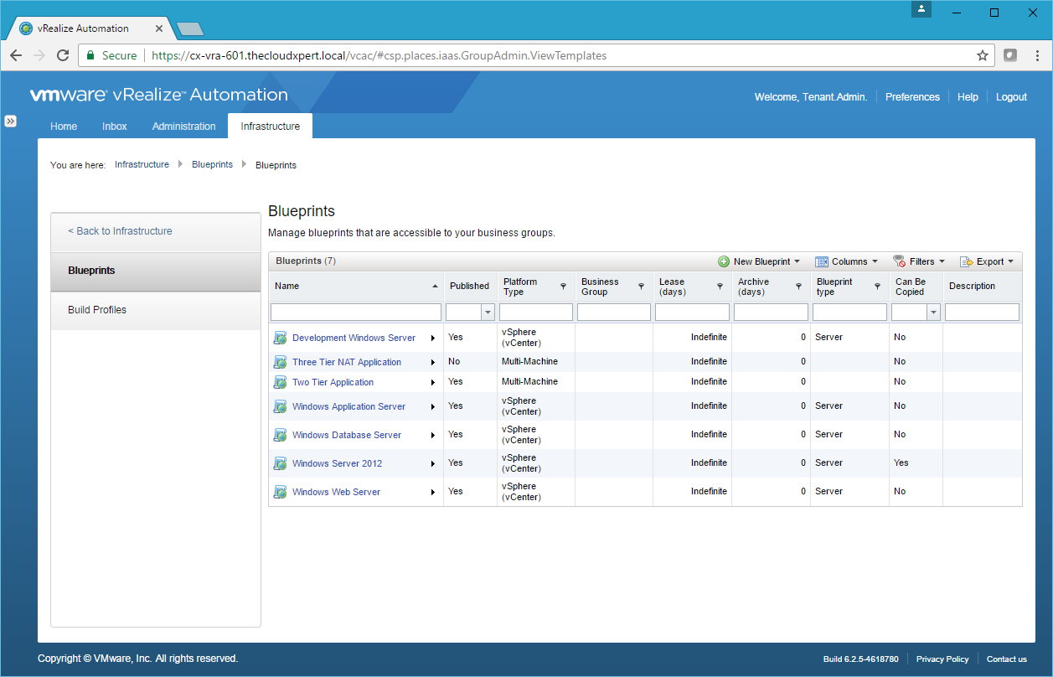
Task: Click the bookmark star in address bar
Action: pyautogui.click(x=983, y=55)
